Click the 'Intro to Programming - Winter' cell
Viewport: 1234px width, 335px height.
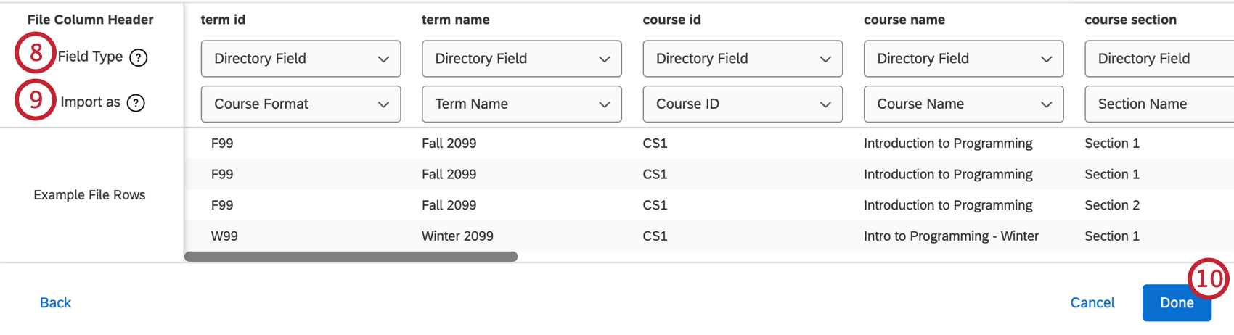(x=951, y=236)
